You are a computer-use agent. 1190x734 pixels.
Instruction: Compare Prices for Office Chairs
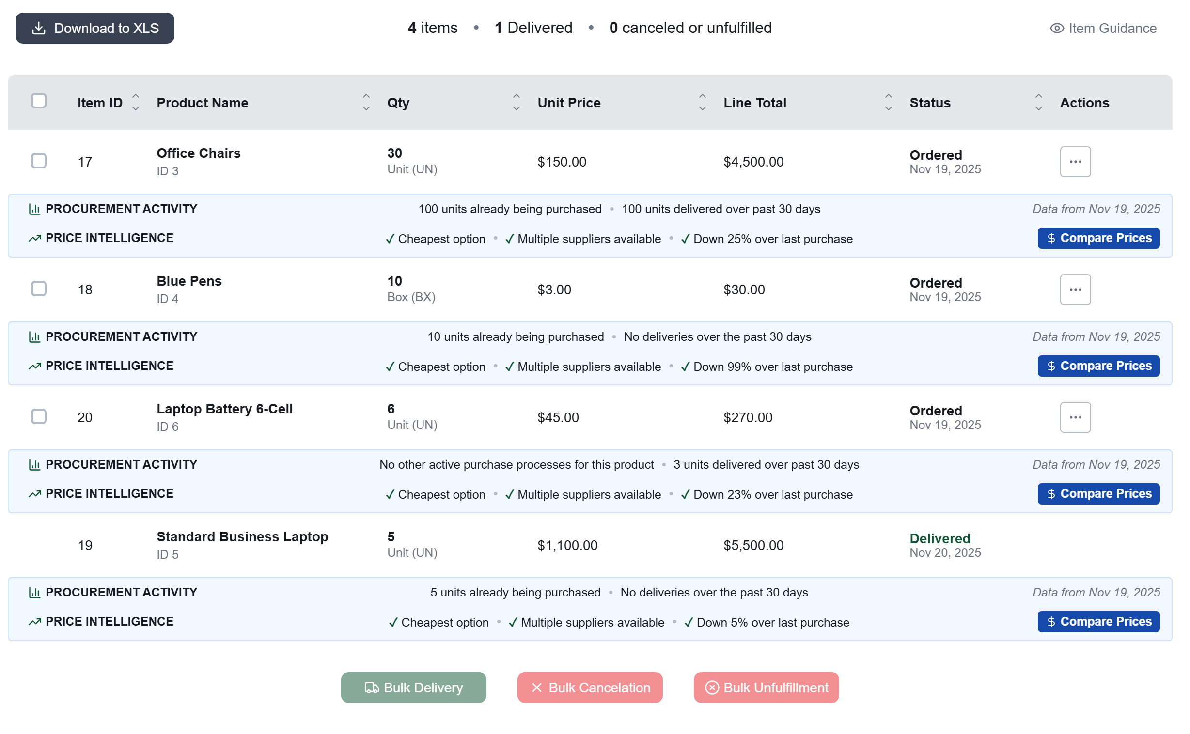coord(1100,238)
